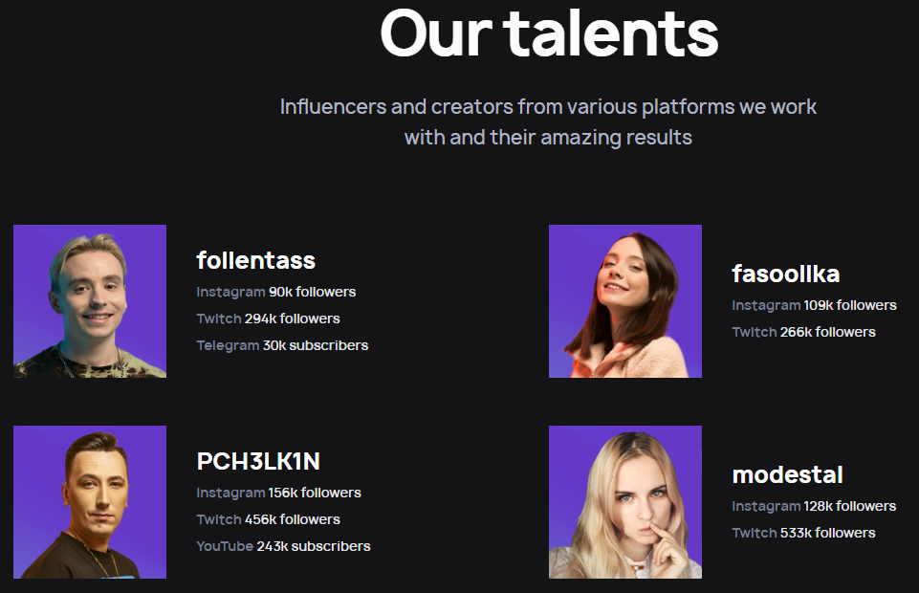919x593 pixels.
Task: Click the PCH3LK1N name heading
Action: click(258, 461)
